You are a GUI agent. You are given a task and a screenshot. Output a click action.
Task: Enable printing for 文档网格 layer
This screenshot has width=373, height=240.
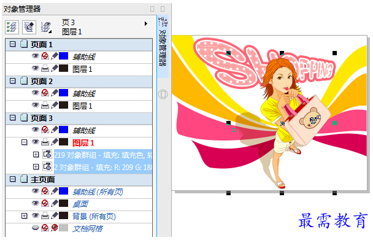[45, 228]
